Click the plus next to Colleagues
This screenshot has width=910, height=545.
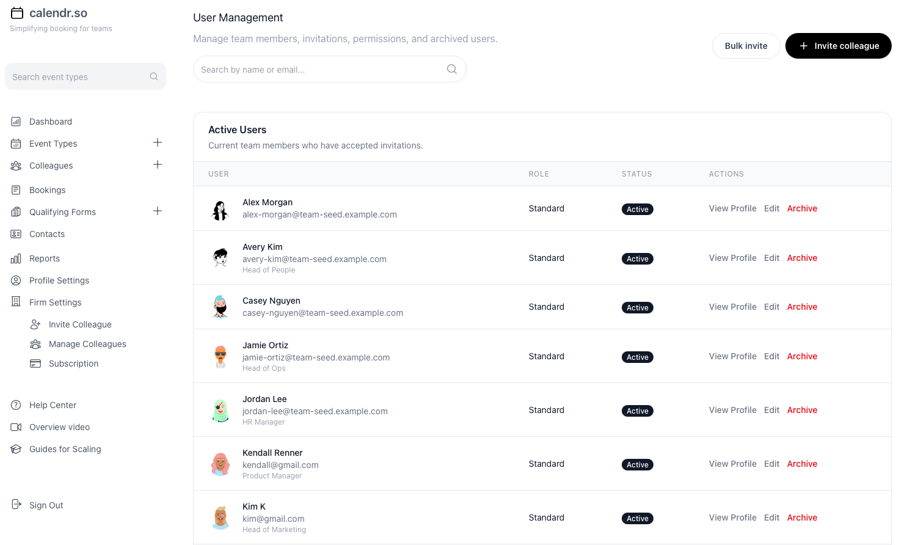click(x=158, y=164)
